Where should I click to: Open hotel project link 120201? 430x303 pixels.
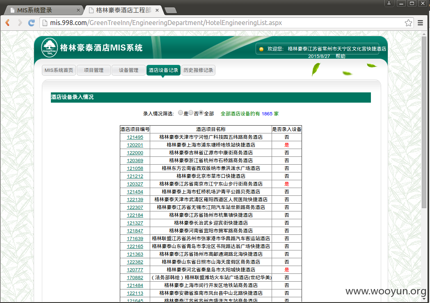135,145
